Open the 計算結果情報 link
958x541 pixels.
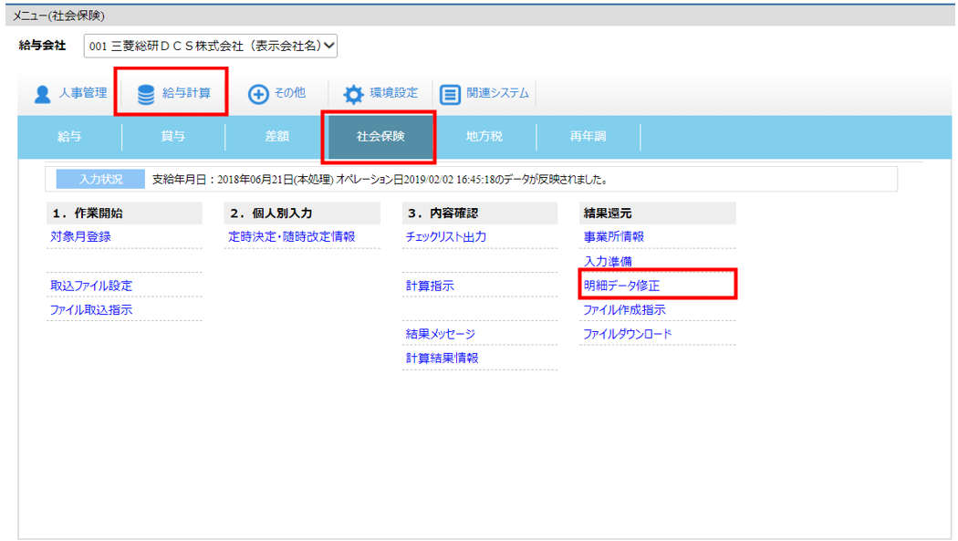click(443, 359)
